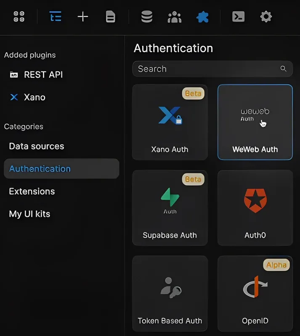Click the Beta badge on Xano Auth

pyautogui.click(x=193, y=93)
